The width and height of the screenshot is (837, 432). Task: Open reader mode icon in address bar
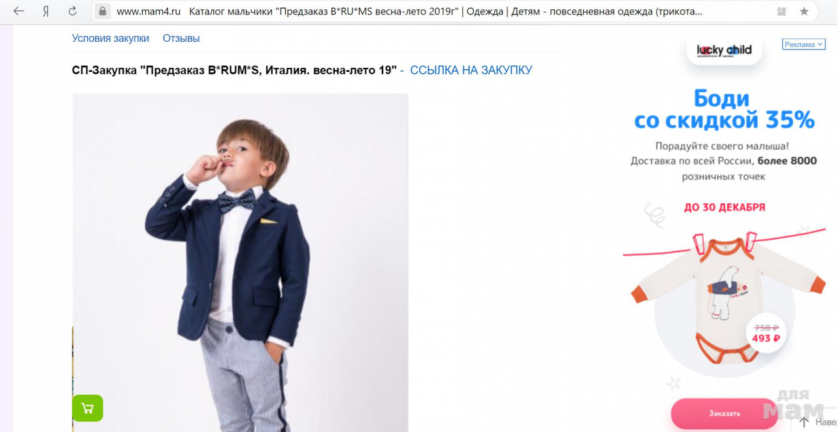(x=781, y=11)
